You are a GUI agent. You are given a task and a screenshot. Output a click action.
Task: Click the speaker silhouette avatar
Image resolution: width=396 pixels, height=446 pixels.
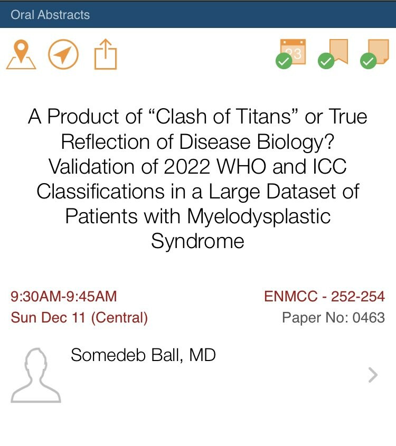click(x=36, y=375)
